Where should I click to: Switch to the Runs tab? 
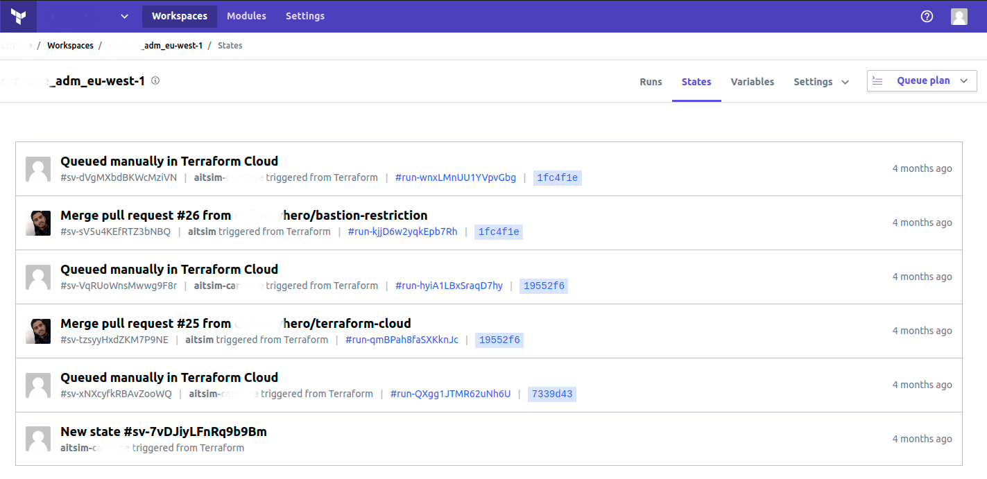[x=651, y=82]
